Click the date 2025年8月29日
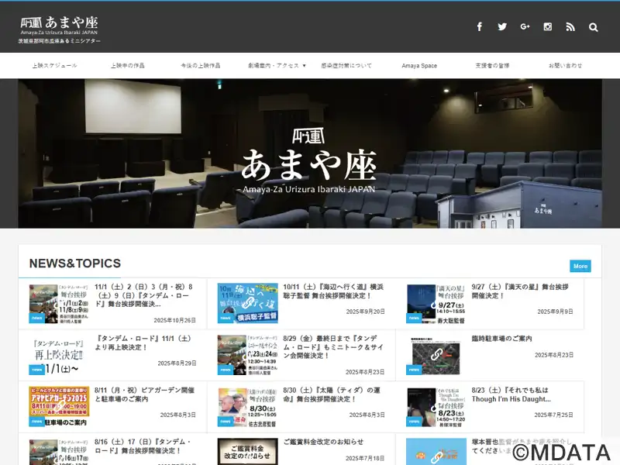 pos(177,363)
